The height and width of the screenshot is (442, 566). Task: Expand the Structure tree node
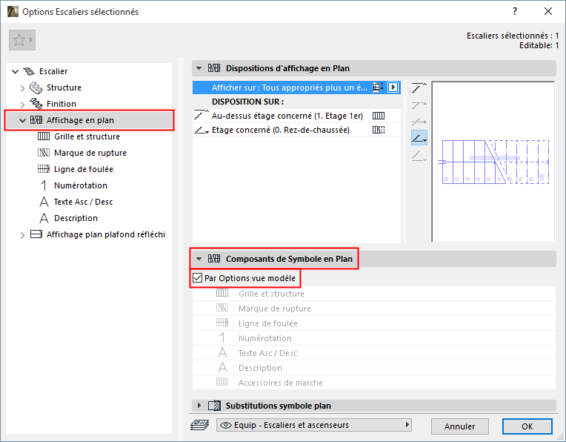[22, 88]
